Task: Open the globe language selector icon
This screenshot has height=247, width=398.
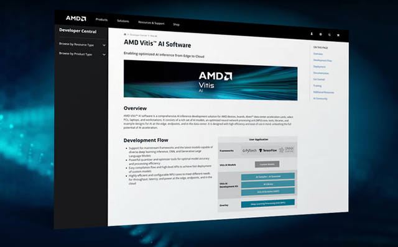Action: pos(321,34)
